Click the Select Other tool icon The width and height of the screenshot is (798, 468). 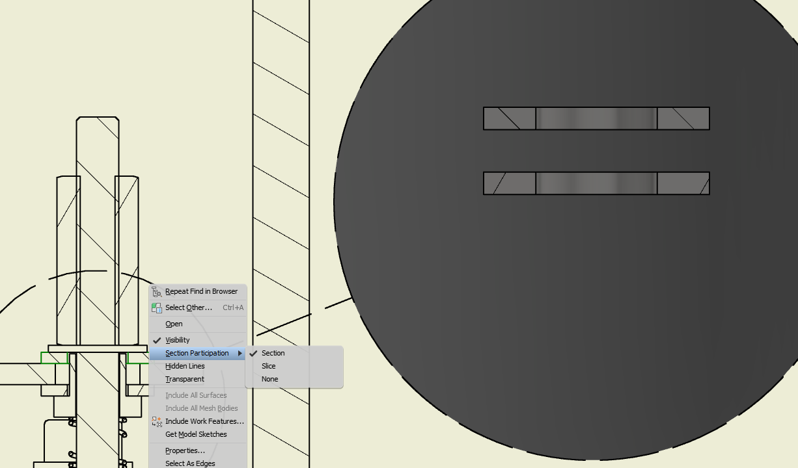point(157,307)
